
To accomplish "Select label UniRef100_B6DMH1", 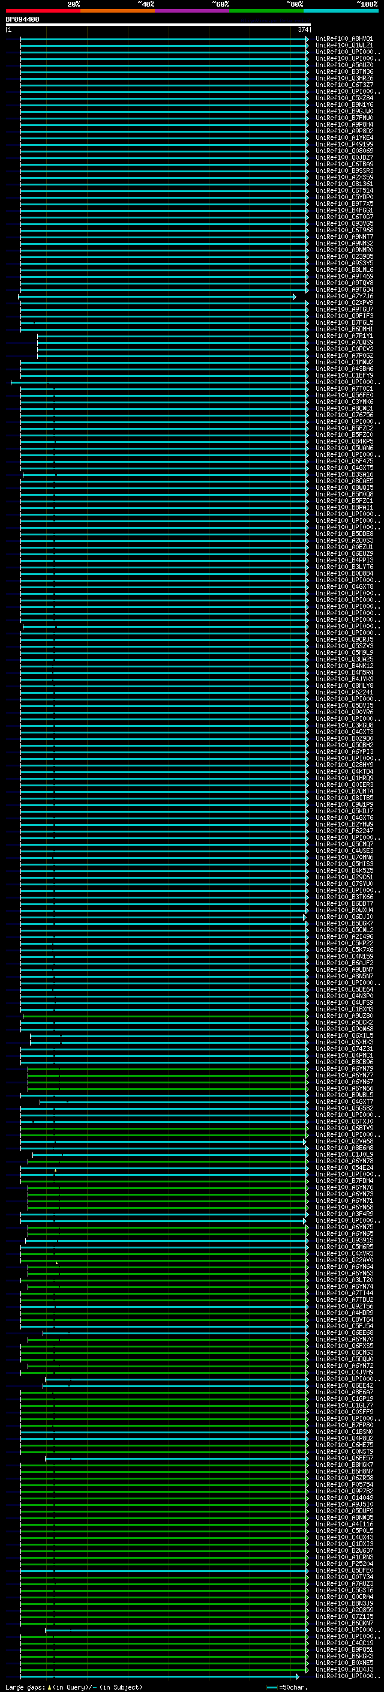I will point(344,329).
